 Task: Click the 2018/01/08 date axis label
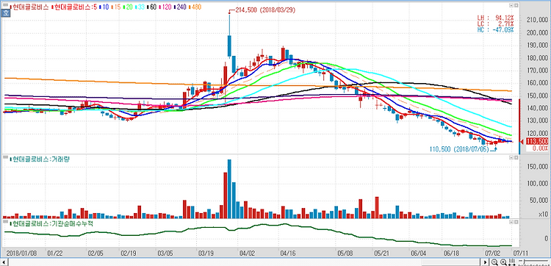[x=21, y=253]
